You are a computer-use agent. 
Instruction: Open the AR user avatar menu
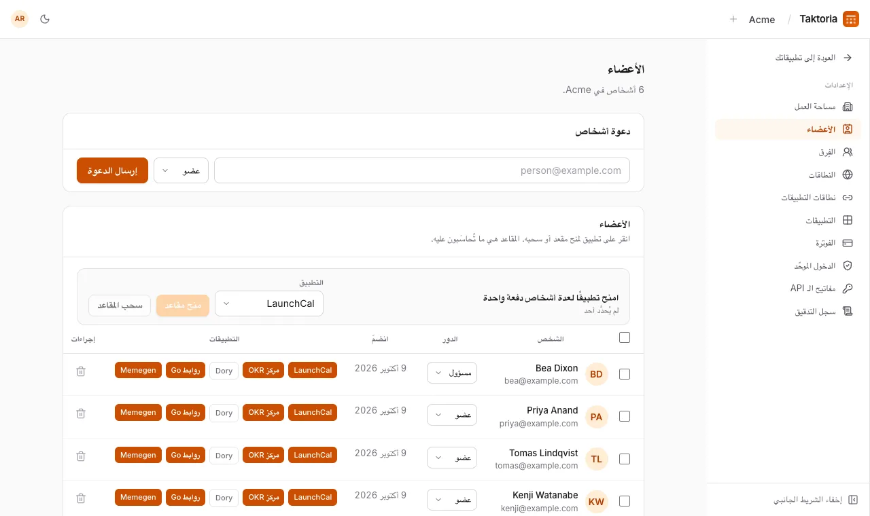point(20,19)
